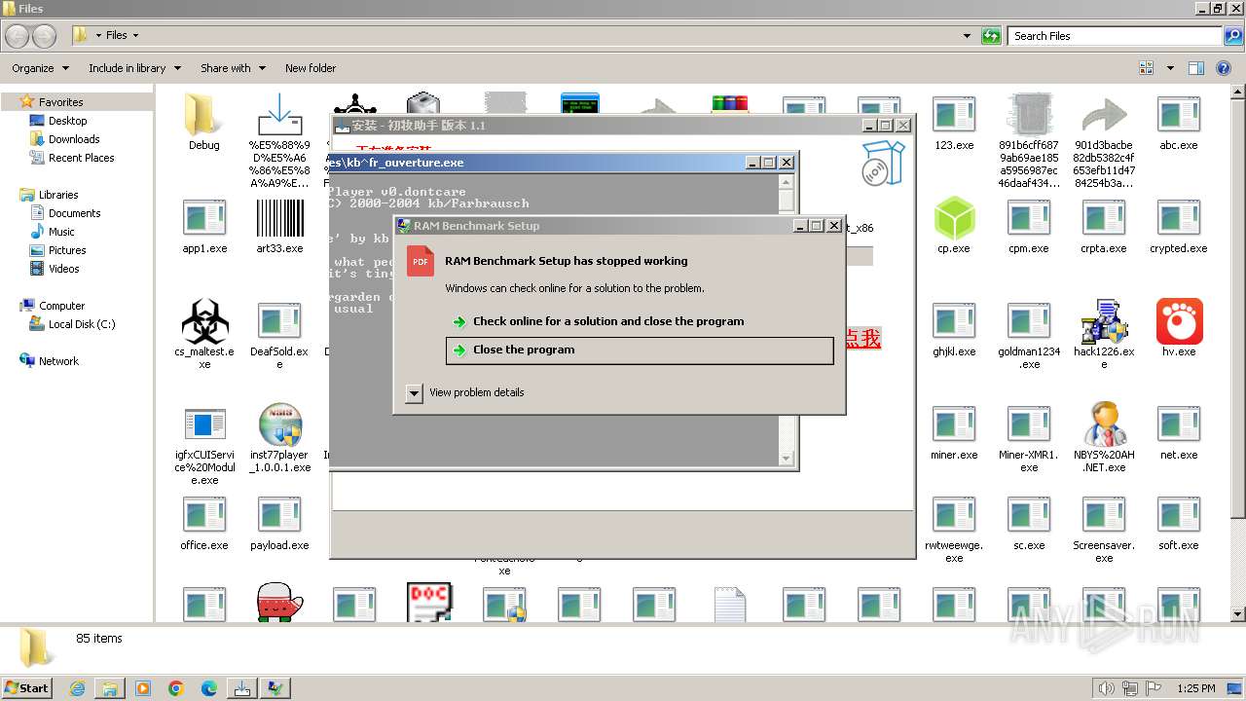
Task: Open Google Chrome from the taskbar
Action: 175,688
